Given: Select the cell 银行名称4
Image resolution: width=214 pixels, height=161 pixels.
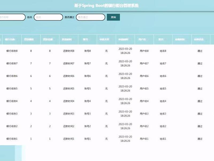Looking at the screenshot, I should click(x=12, y=101).
